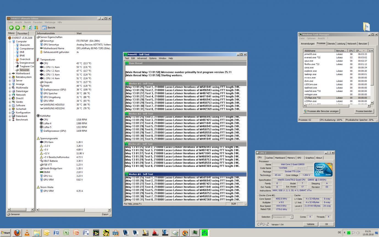The image size is (379, 237).
Task: Switch to the EVEREST taskbar icon
Action: pyautogui.click(x=185, y=233)
